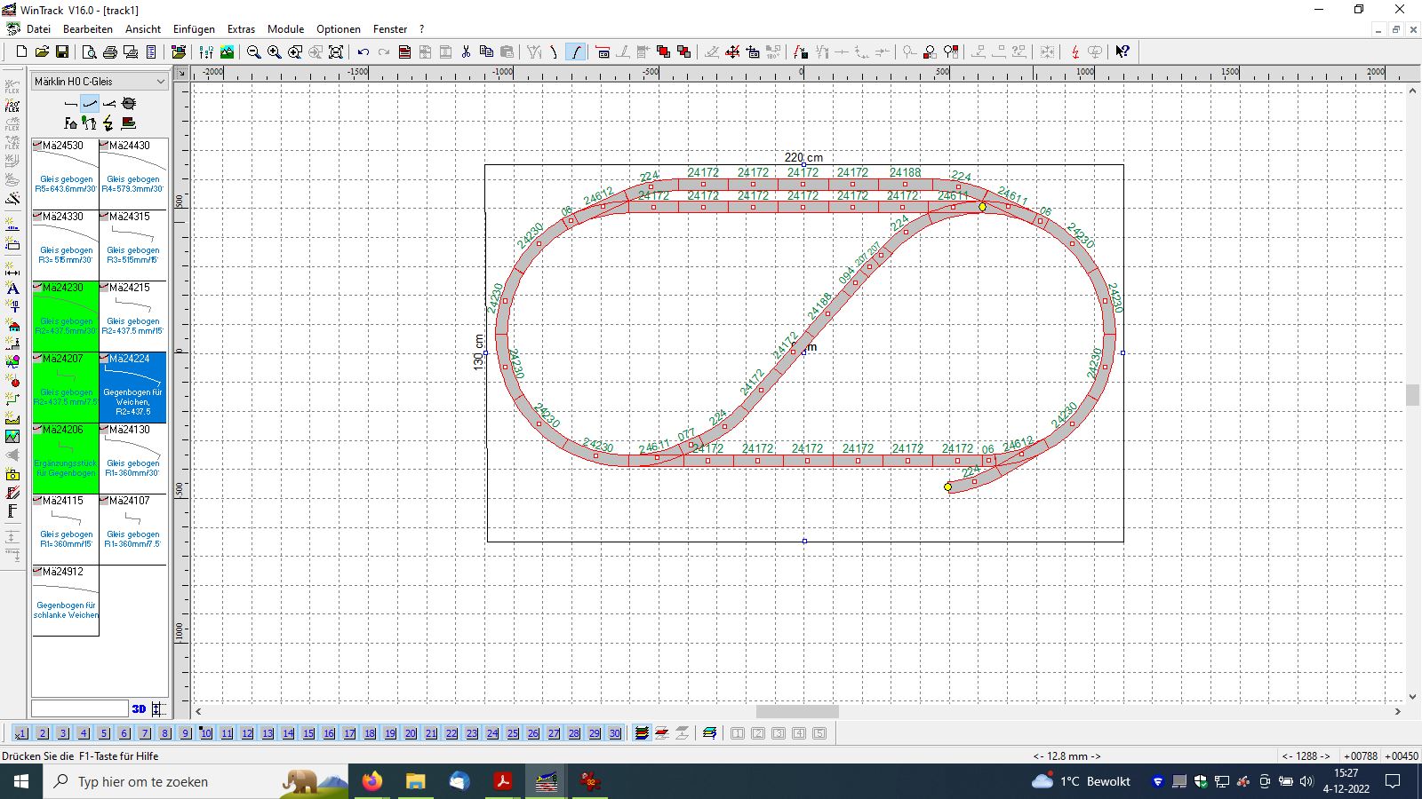The height and width of the screenshot is (799, 1422).
Task: Zoom out with the minus magnifier
Action: click(x=254, y=52)
